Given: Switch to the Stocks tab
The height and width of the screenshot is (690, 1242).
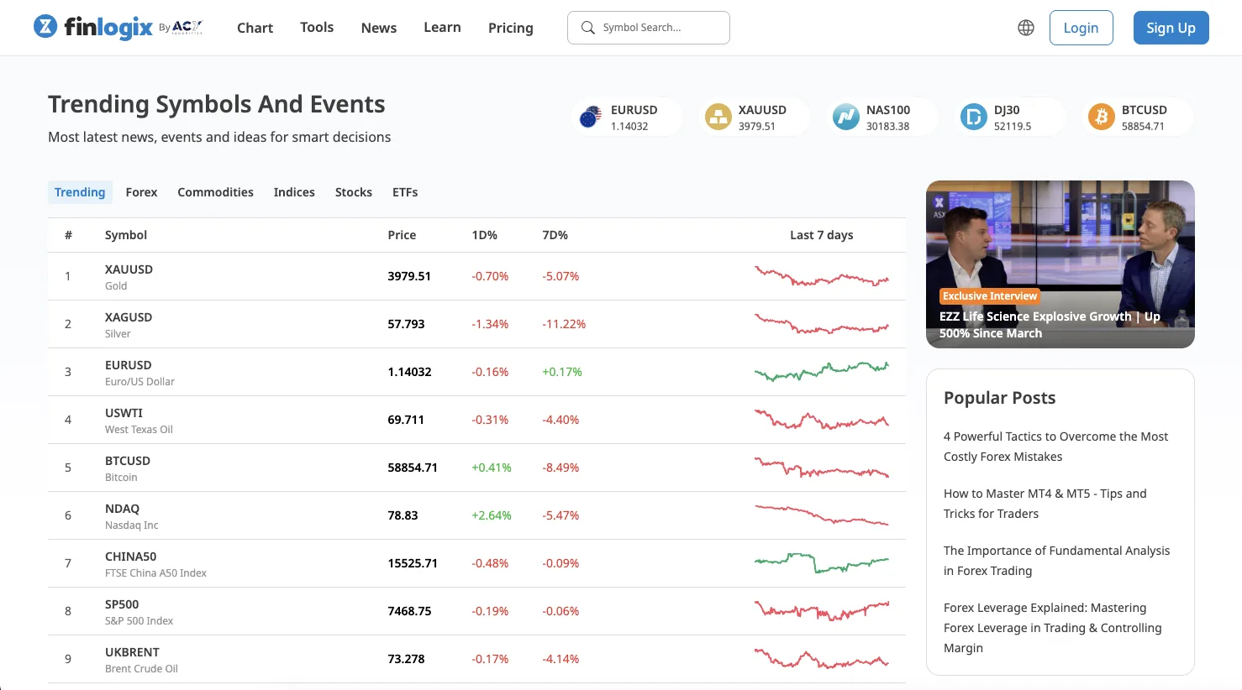Looking at the screenshot, I should pos(354,192).
